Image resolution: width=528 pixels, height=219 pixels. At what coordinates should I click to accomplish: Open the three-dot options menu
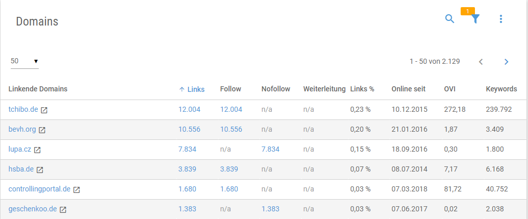pos(501,19)
